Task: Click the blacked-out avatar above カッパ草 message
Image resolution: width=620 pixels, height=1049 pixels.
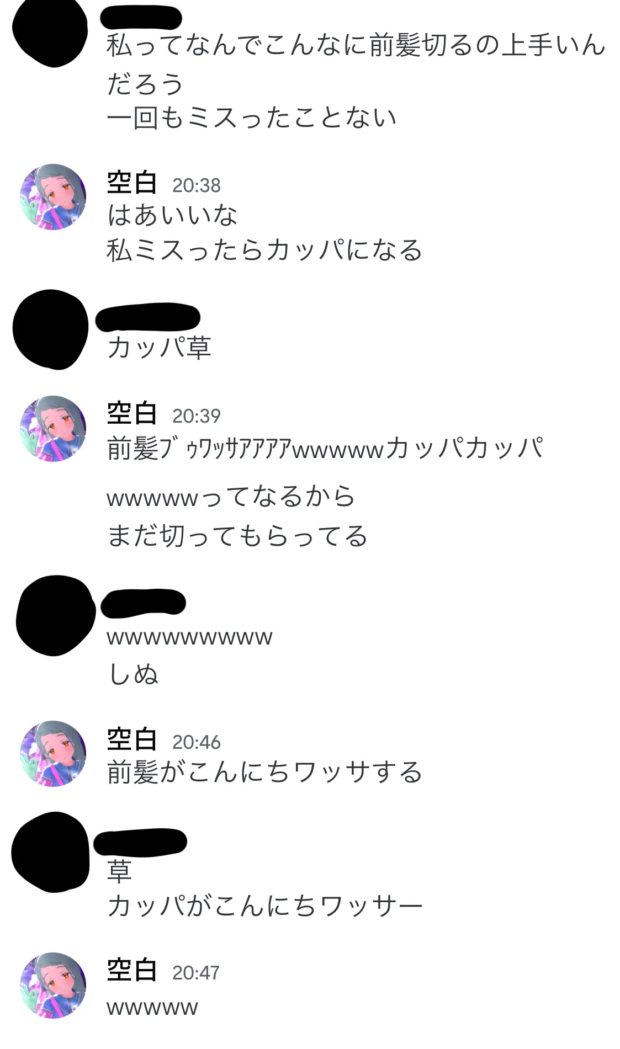Action: [51, 329]
